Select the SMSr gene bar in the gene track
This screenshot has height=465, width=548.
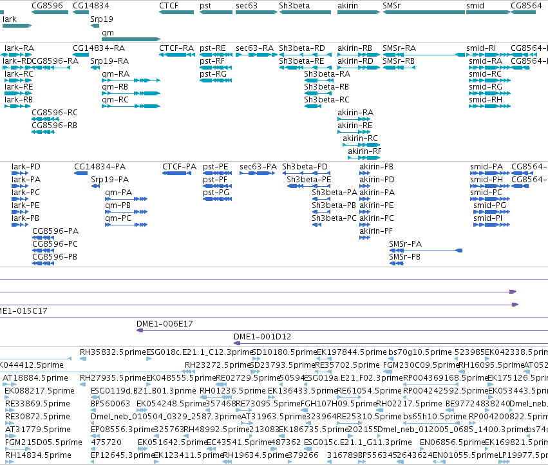coord(424,12)
